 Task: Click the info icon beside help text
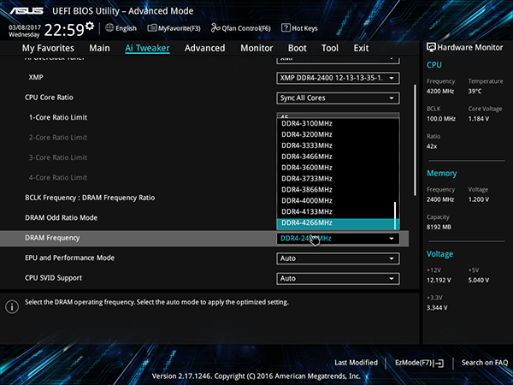click(x=12, y=307)
